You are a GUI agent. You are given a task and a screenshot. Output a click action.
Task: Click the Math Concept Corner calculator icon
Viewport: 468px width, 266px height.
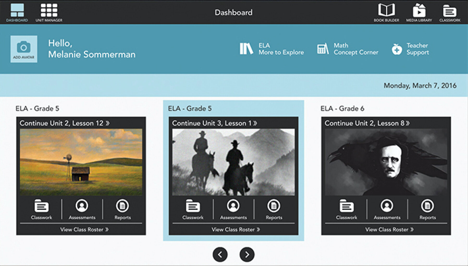pyautogui.click(x=323, y=49)
